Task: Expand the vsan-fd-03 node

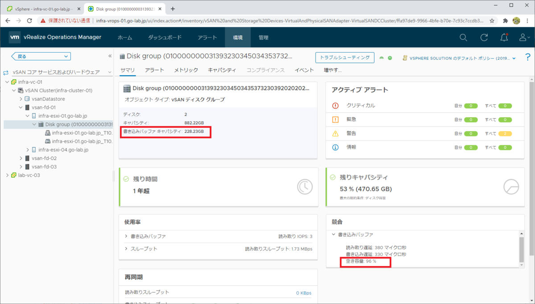Action: point(21,167)
